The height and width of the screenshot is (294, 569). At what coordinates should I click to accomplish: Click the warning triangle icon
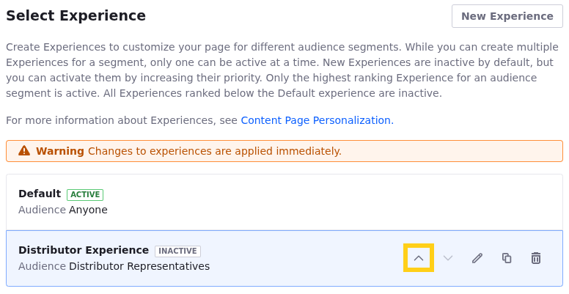click(24, 151)
